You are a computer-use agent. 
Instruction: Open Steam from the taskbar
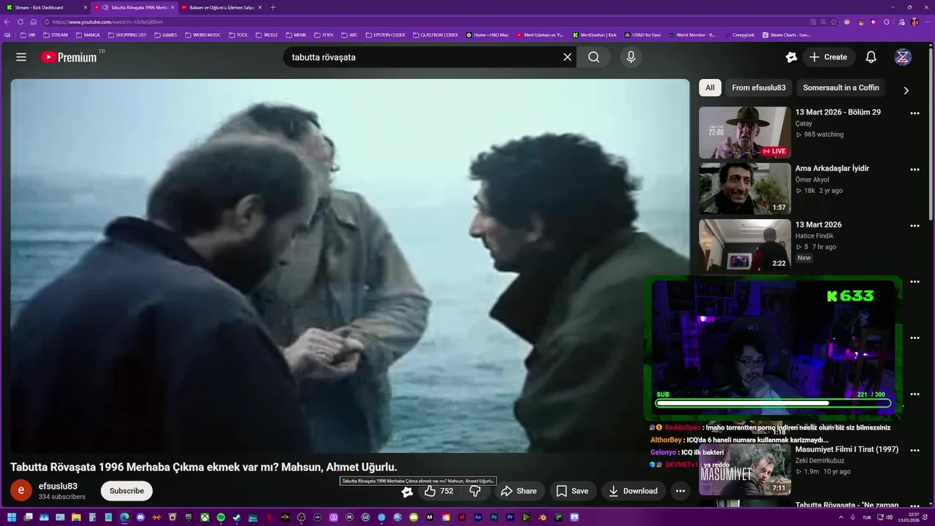[237, 517]
